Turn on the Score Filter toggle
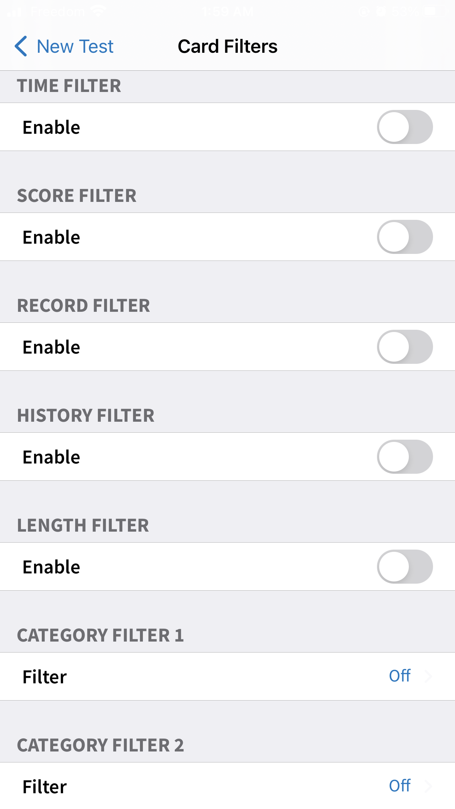Screen dimensions: 455x809 click(405, 237)
